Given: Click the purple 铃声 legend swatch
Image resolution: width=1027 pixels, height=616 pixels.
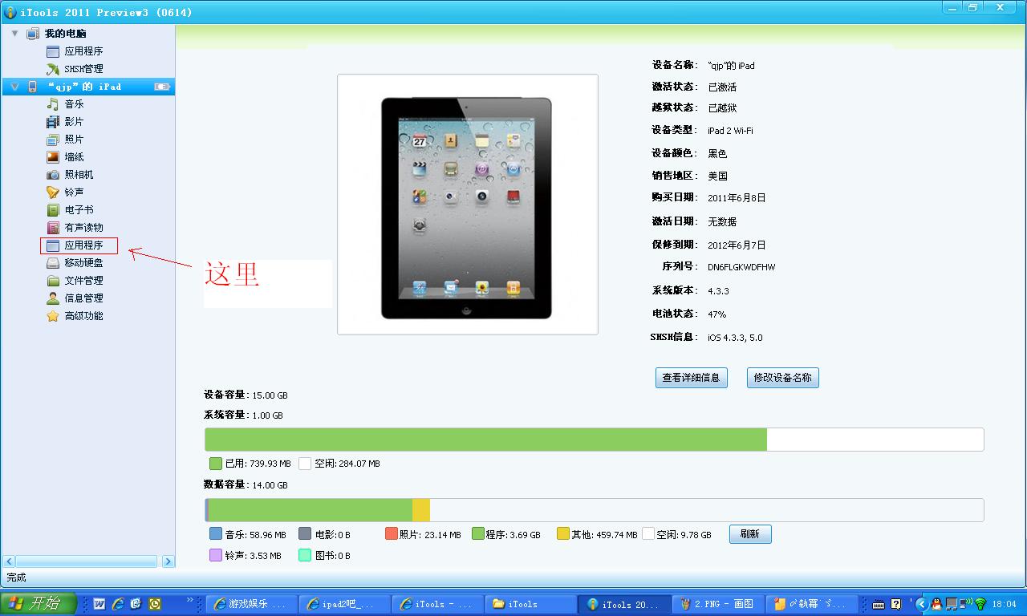Looking at the screenshot, I should point(216,555).
